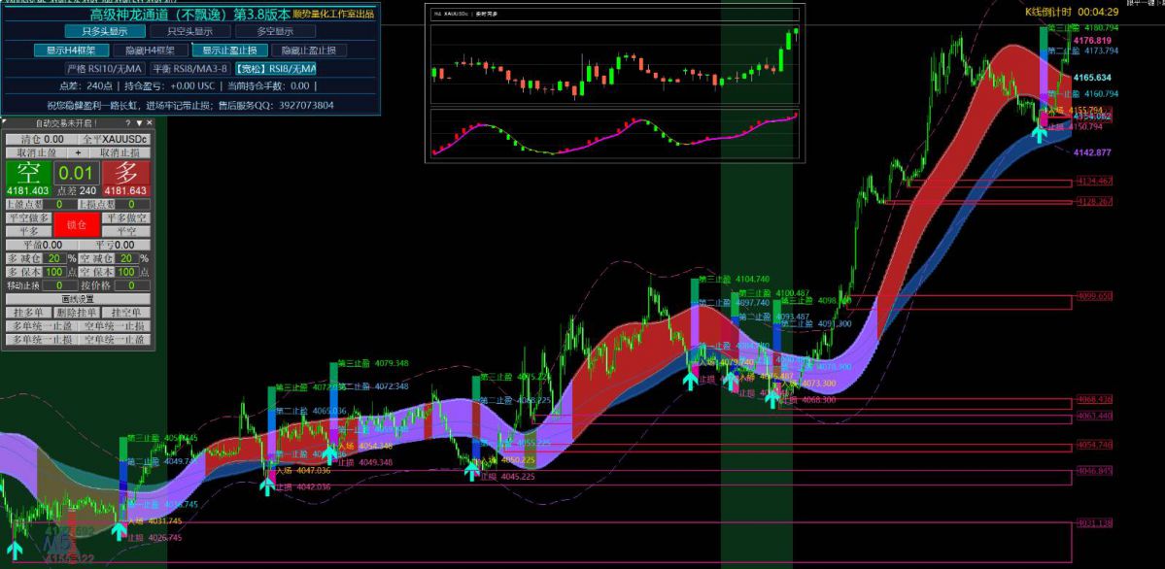Click the cyan entry arrow near 入场 4079.740

[690, 381]
